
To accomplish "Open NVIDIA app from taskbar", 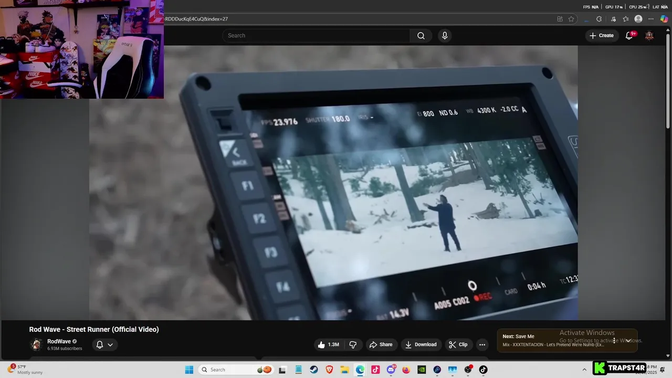I will pyautogui.click(x=422, y=370).
